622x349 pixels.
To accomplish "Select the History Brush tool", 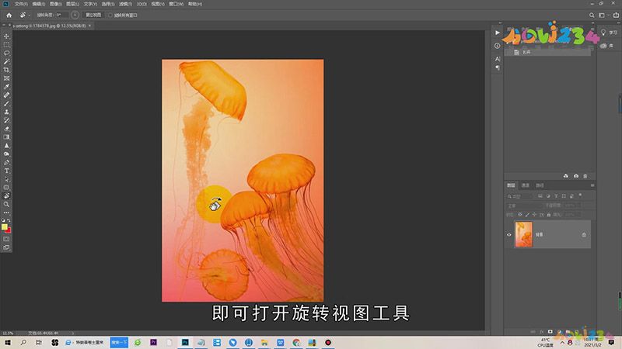I will (6, 120).
